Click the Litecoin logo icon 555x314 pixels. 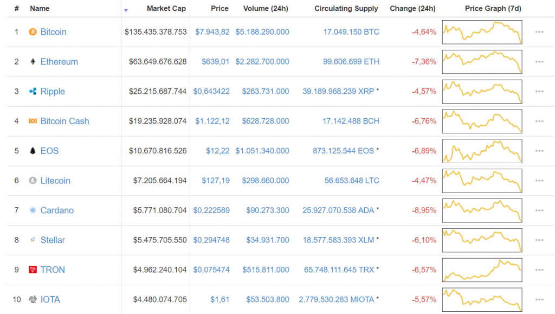[x=34, y=181]
